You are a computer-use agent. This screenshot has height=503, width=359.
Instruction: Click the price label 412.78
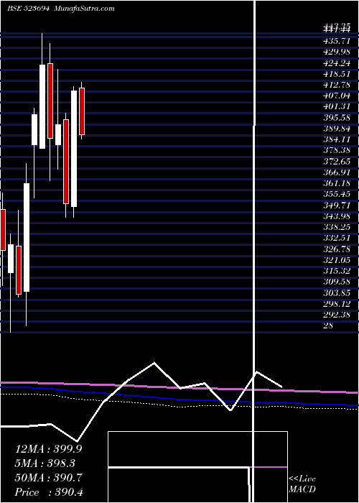337,85
